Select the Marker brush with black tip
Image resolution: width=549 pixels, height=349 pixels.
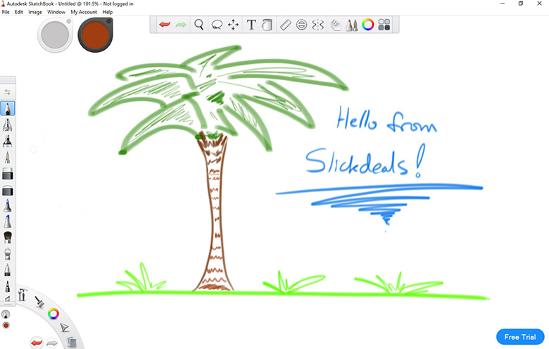7,141
